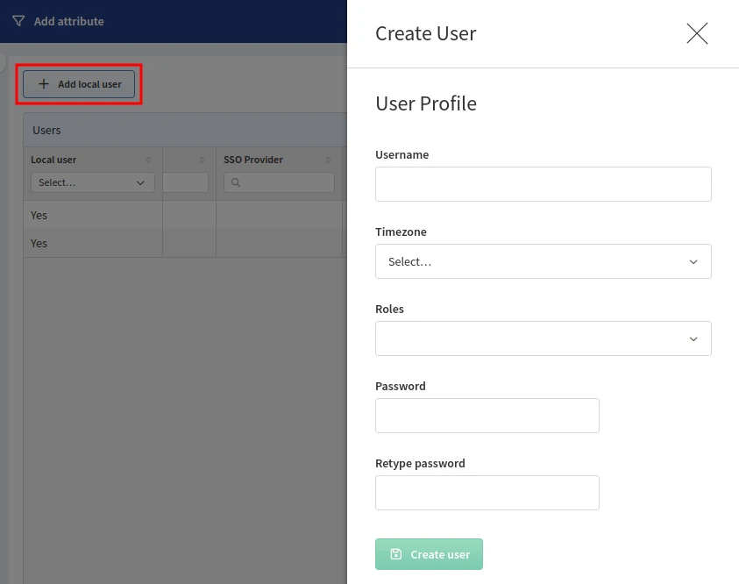Click sort arrows of the unnamed middle column

[202, 160]
